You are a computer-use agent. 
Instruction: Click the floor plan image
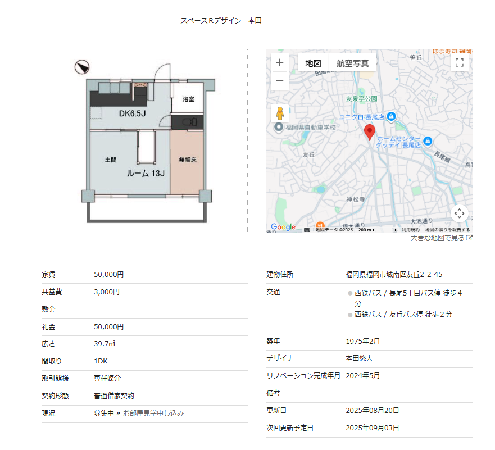144,141
